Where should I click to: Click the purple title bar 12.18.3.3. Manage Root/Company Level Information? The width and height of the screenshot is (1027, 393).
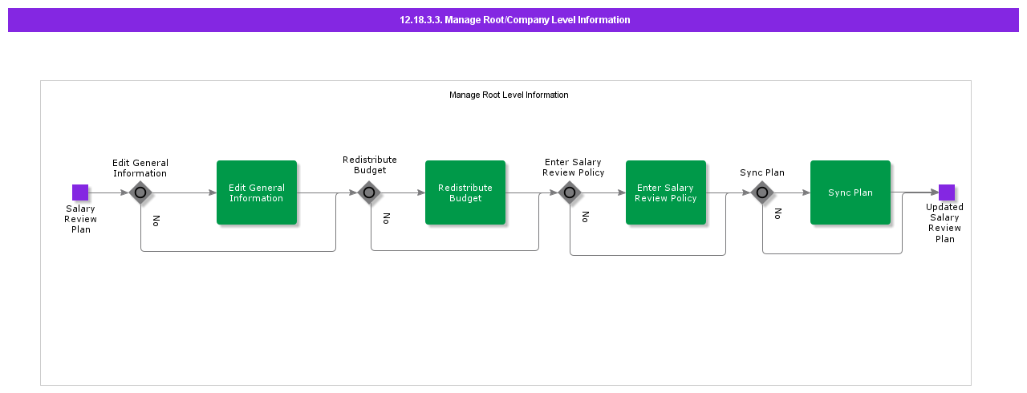(x=513, y=20)
